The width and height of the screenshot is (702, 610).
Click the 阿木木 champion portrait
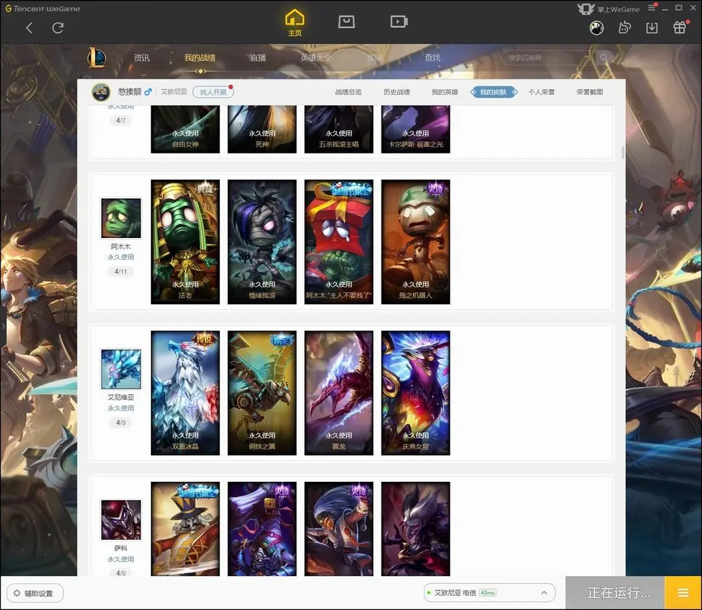pyautogui.click(x=121, y=218)
